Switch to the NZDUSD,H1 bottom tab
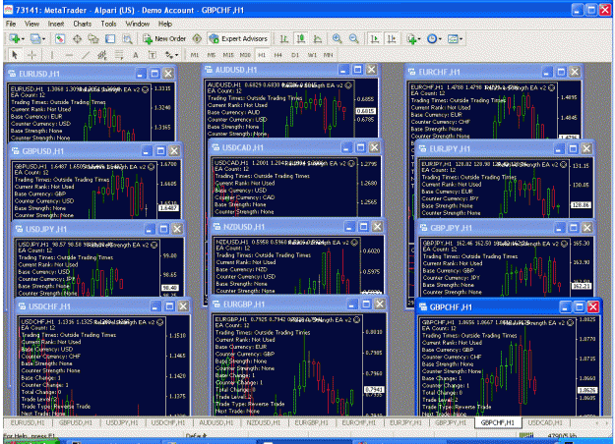Image resolution: width=615 pixels, height=444 pixels. coord(263,422)
